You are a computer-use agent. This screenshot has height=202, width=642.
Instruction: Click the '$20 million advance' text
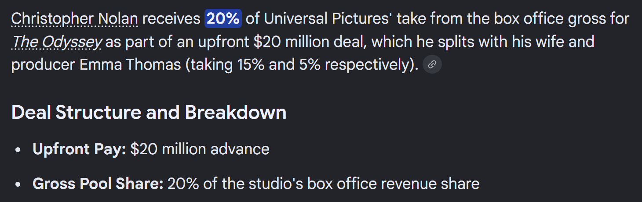[200, 149]
